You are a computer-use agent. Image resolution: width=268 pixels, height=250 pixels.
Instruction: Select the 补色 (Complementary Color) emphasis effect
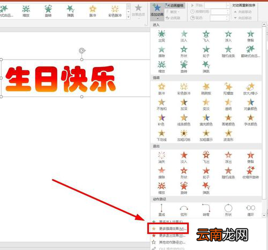click(x=161, y=120)
